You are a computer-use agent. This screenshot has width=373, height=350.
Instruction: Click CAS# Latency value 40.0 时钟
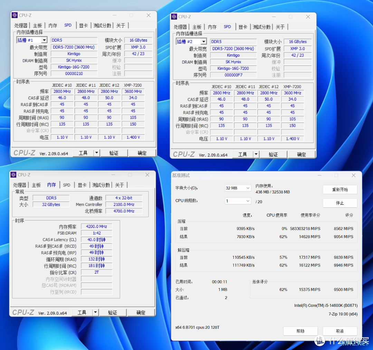click(96, 239)
